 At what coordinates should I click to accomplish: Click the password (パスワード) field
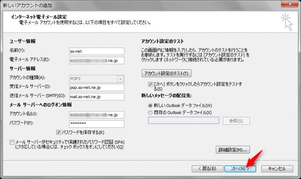pos(97,124)
